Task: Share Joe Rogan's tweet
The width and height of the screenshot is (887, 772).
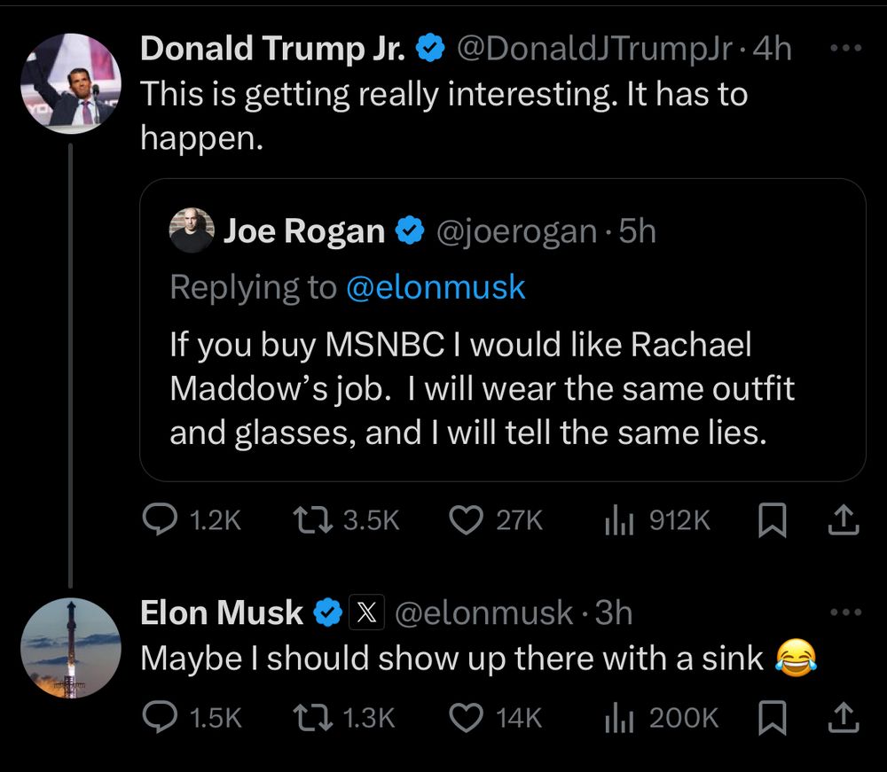Action: [843, 520]
